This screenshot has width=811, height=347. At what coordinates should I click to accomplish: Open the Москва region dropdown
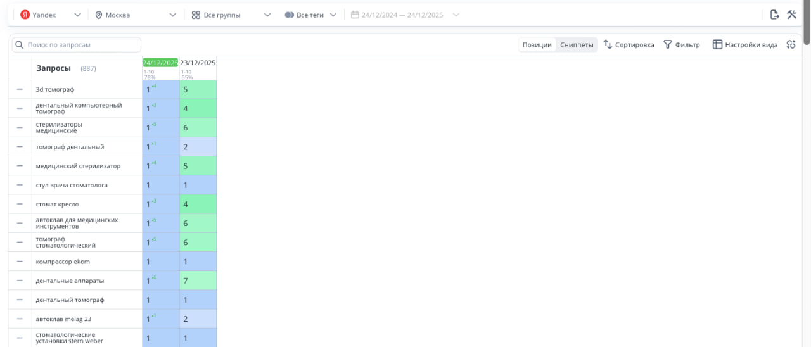172,15
